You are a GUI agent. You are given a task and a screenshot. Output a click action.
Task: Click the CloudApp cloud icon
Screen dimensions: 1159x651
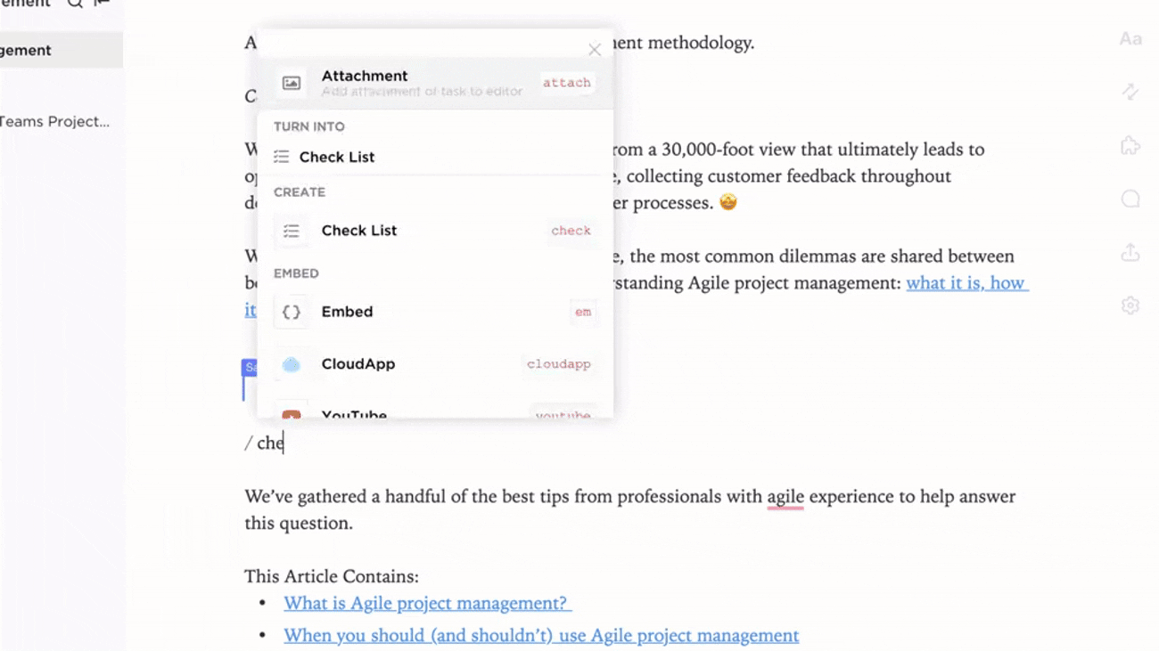(x=292, y=363)
